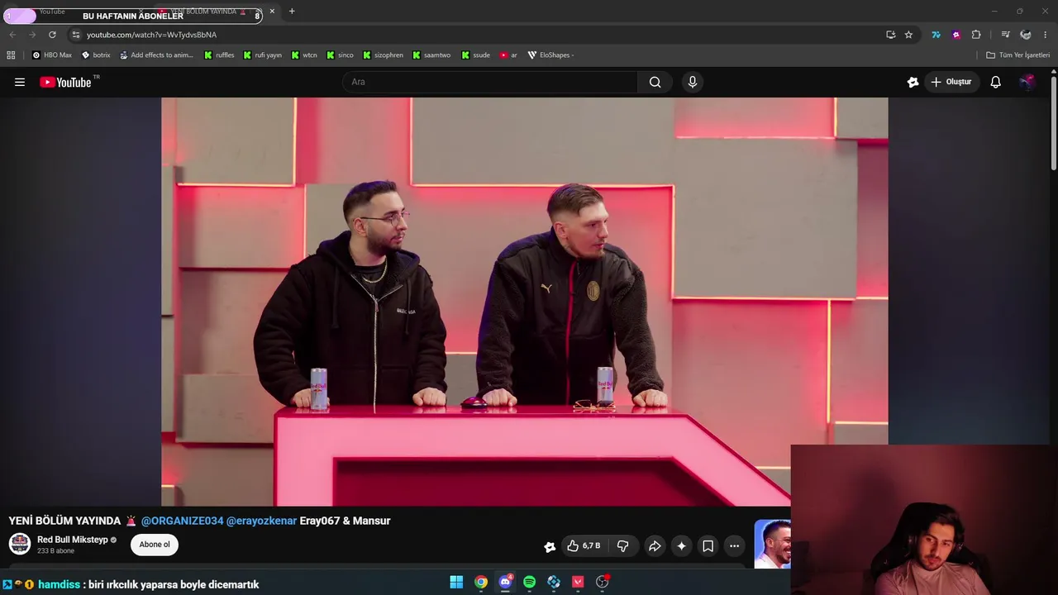This screenshot has width=1058, height=595.
Task: Click the sparkle Ask button under video
Action: pos(681,545)
